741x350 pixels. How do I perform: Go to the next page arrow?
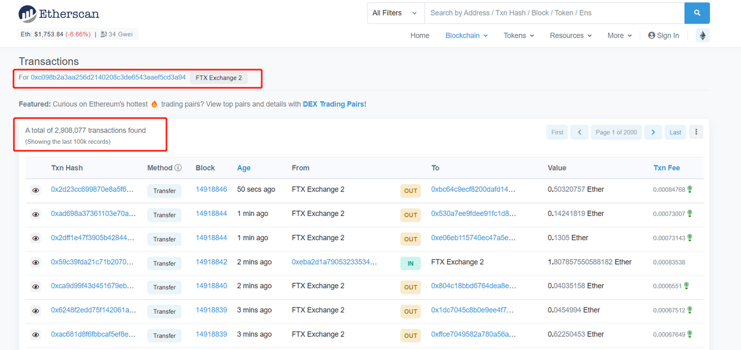click(653, 132)
